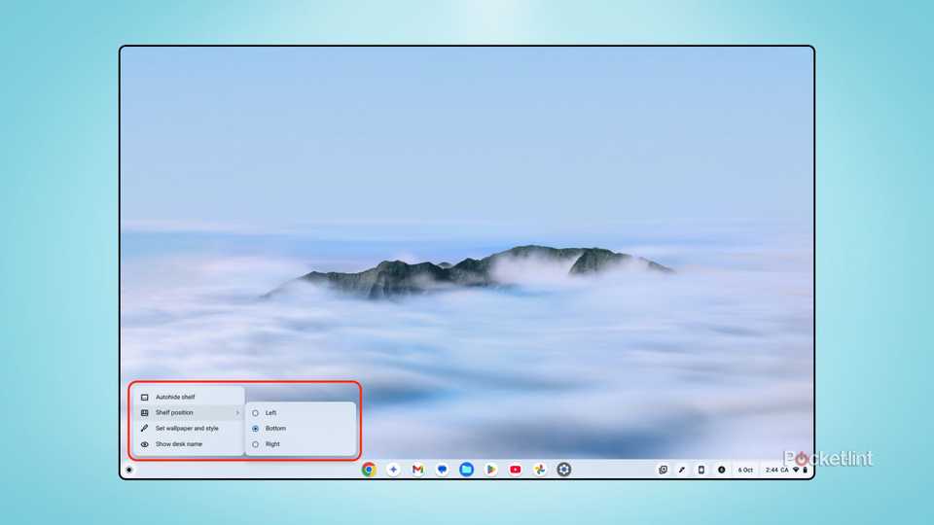Select the Right shelf position
The image size is (934, 525).
[271, 444]
